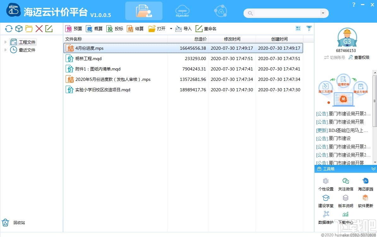Open 软件更新 in the toolbox
Image resolution: width=377 pixels, height=237 pixels.
tap(365, 201)
